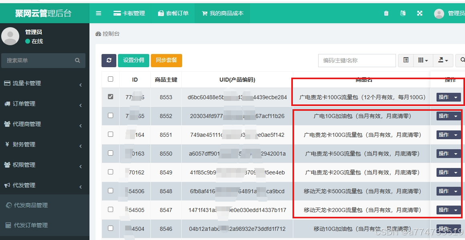The width and height of the screenshot is (465, 240).
Task: Click product key cell 8547
Action: pyautogui.click(x=166, y=210)
